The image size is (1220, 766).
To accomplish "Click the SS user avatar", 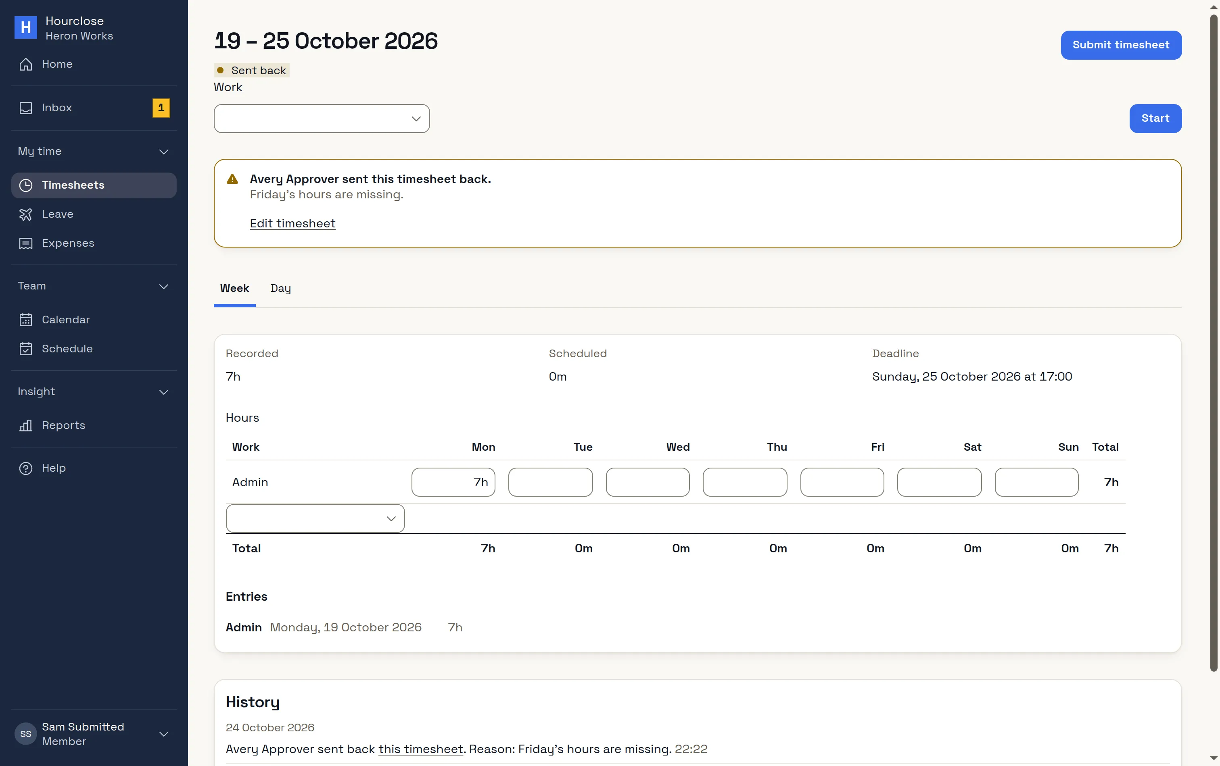I will (25, 734).
